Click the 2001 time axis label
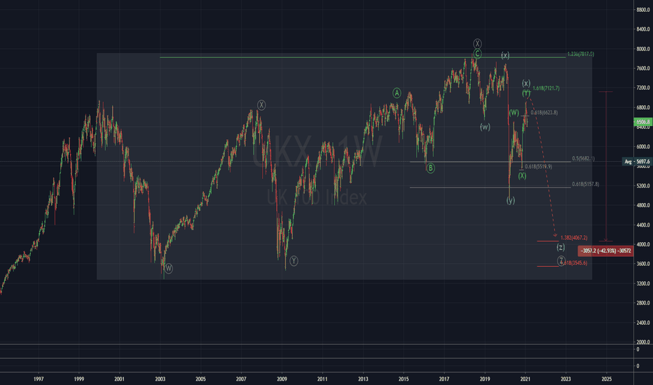653x385 pixels. coord(120,379)
